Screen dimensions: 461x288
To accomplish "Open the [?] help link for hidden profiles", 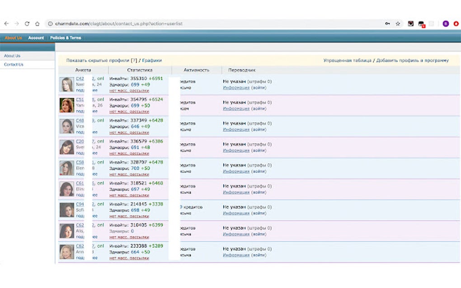I will [133, 60].
